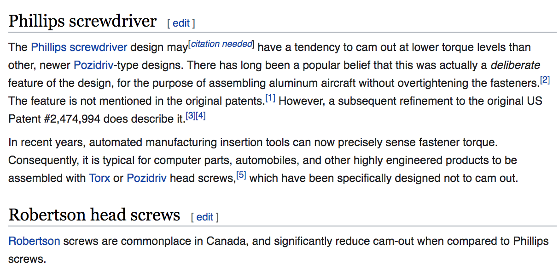Follow the Pozidriv link next to Torx
The height and width of the screenshot is (277, 559).
click(x=146, y=178)
